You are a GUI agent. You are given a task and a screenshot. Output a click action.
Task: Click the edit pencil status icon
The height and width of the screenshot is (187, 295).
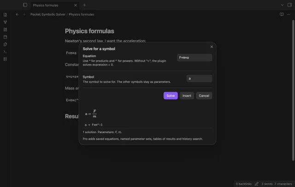(256, 184)
